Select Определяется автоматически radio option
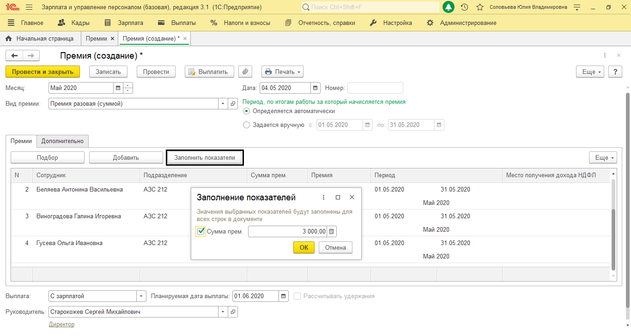 (x=246, y=111)
